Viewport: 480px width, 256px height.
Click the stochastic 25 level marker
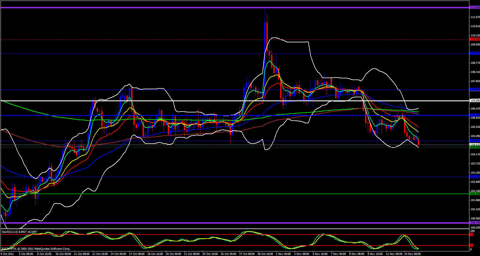tap(471, 245)
